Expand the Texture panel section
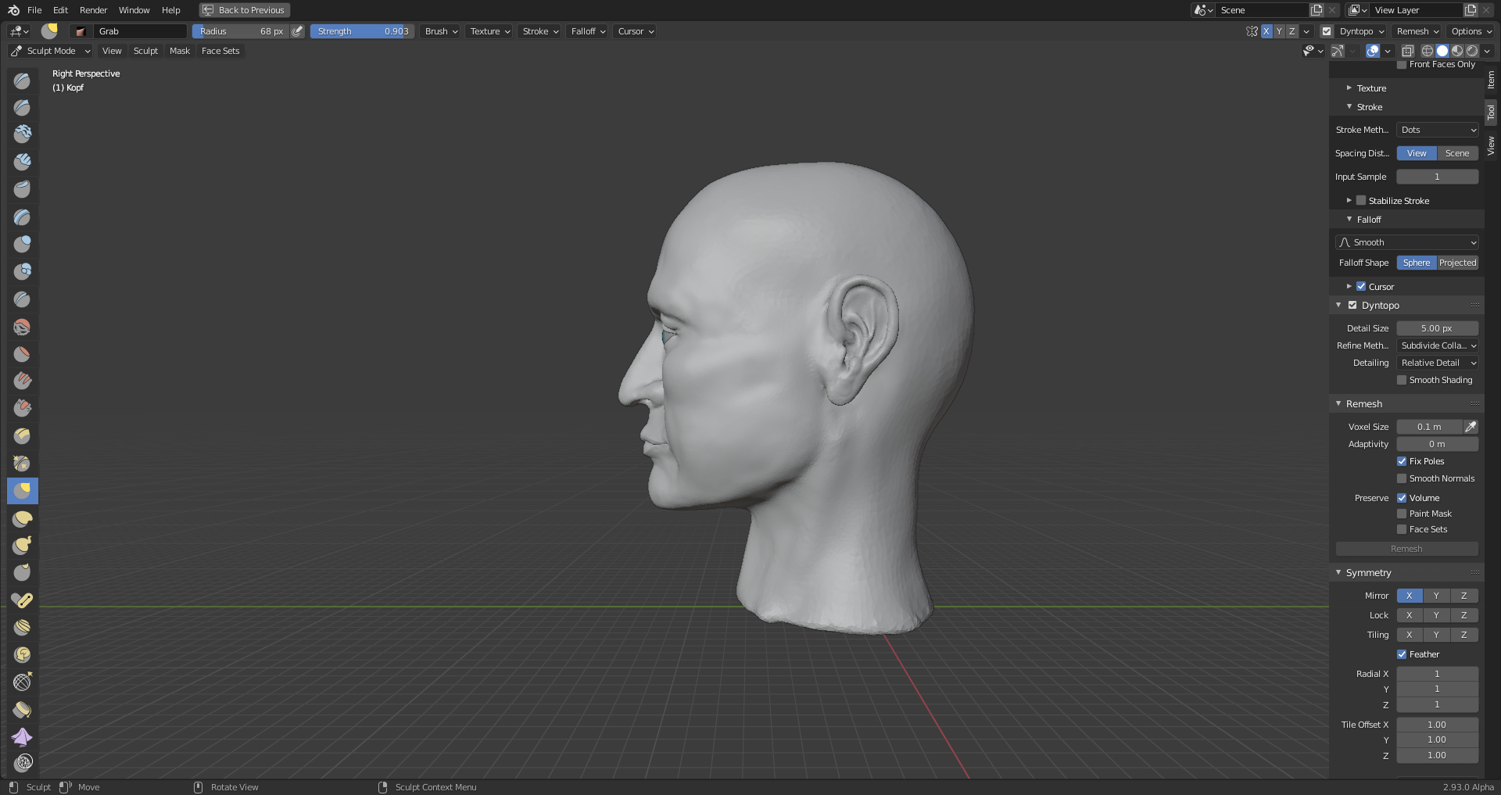The image size is (1501, 795). click(1371, 88)
